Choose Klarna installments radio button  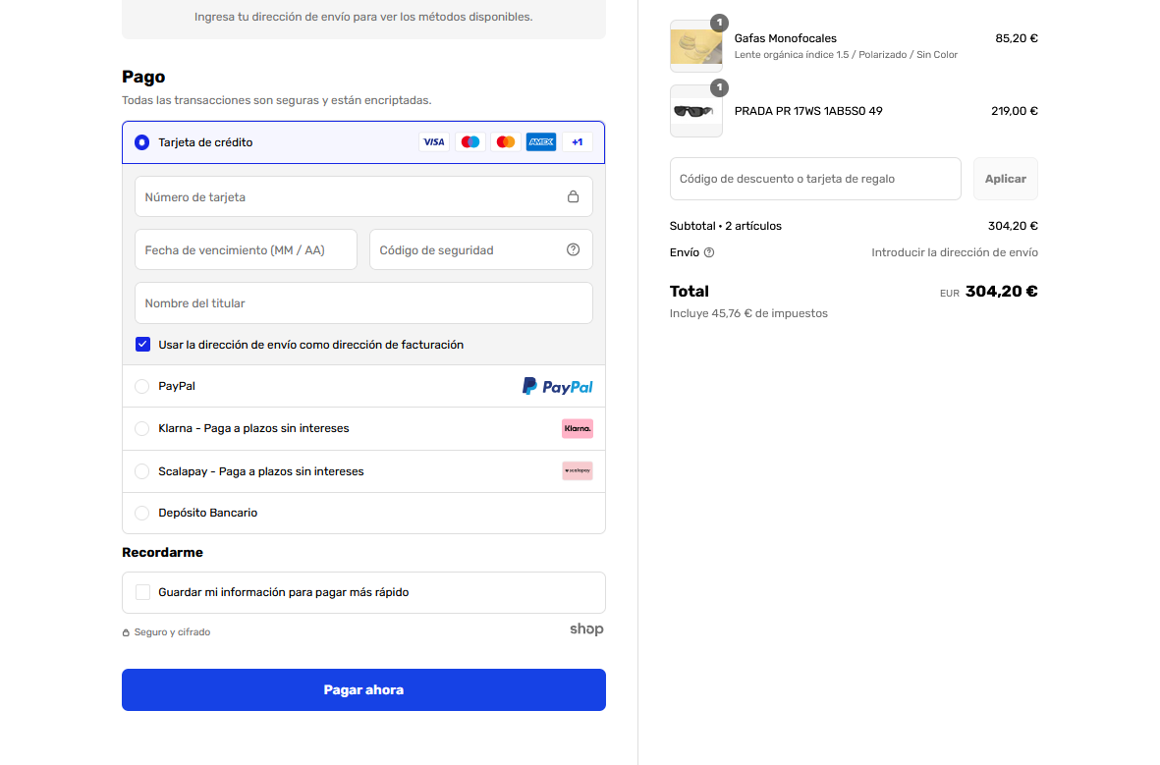point(142,428)
